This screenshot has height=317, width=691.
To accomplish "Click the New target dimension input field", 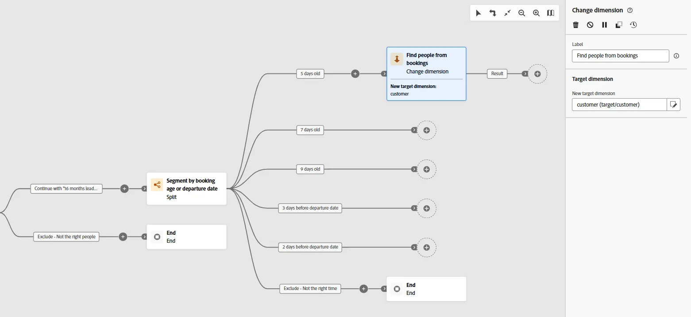I will 619,105.
